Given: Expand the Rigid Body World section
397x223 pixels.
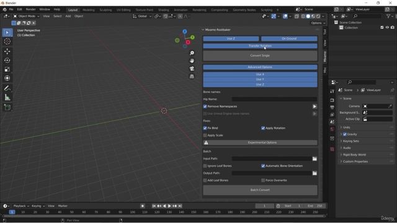Looking at the screenshot, I should click(354, 155).
